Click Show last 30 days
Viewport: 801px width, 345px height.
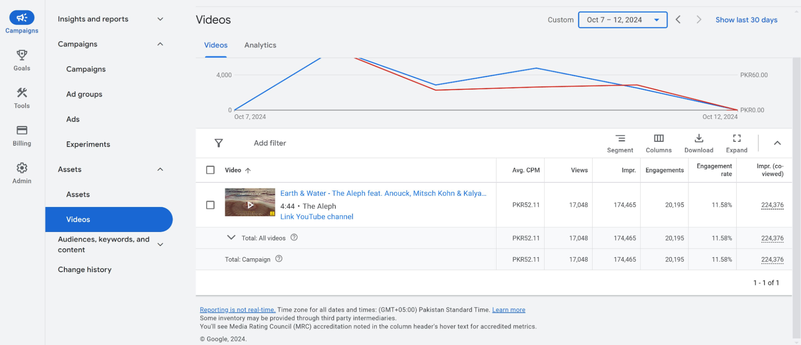coord(746,20)
